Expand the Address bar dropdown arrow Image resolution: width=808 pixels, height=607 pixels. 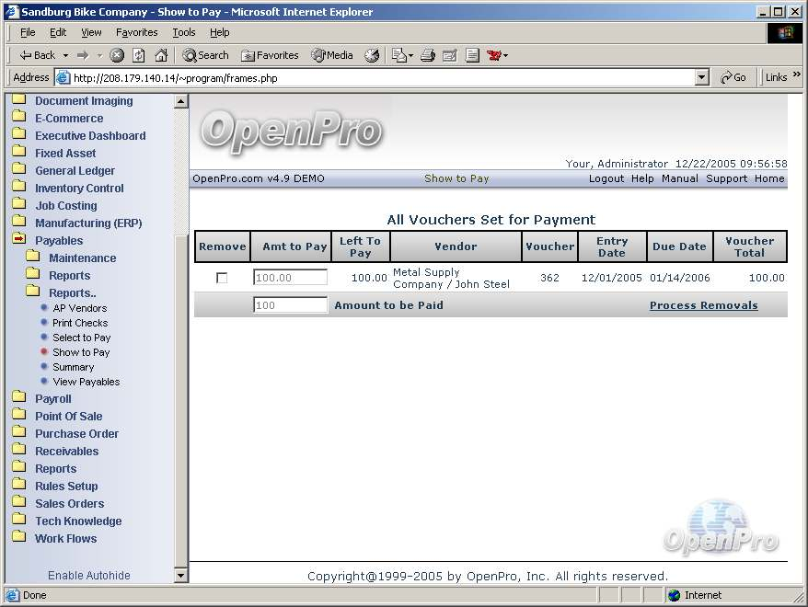tap(702, 78)
